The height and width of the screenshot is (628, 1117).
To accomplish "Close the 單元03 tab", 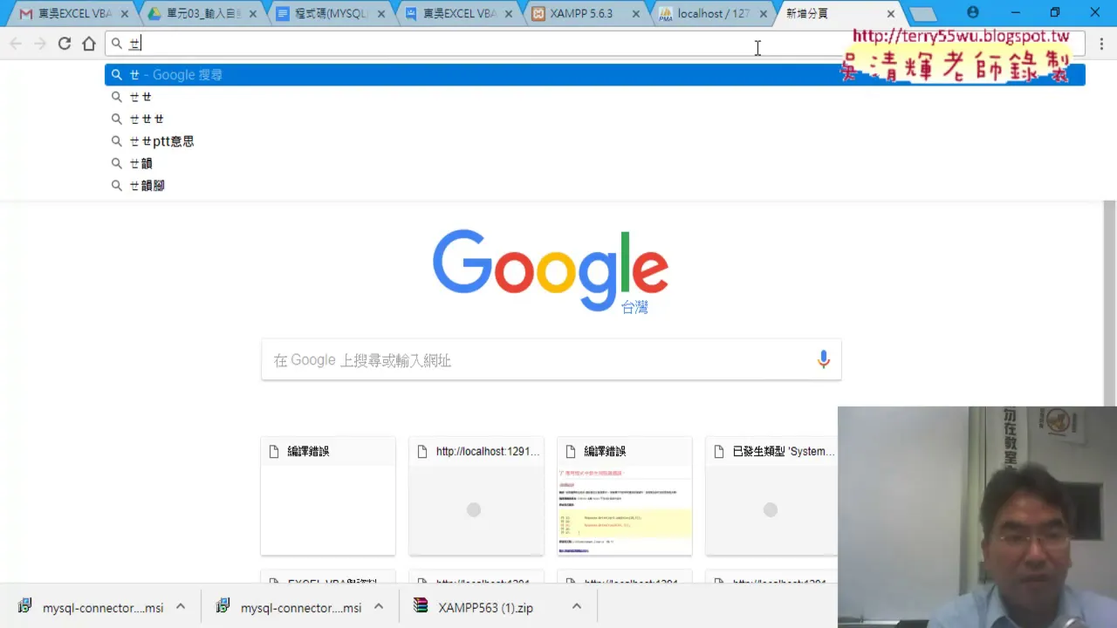I will (252, 14).
